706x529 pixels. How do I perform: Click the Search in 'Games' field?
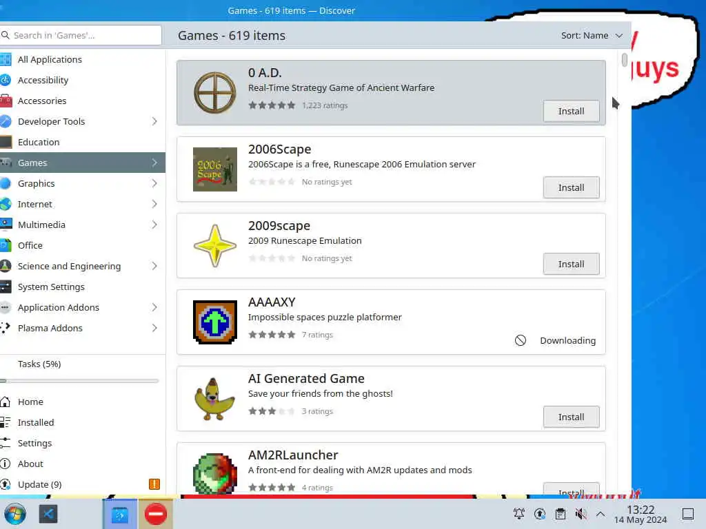[80, 35]
